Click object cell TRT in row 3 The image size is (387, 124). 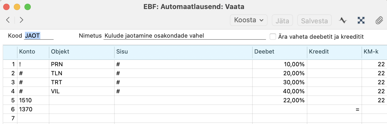click(x=81, y=82)
